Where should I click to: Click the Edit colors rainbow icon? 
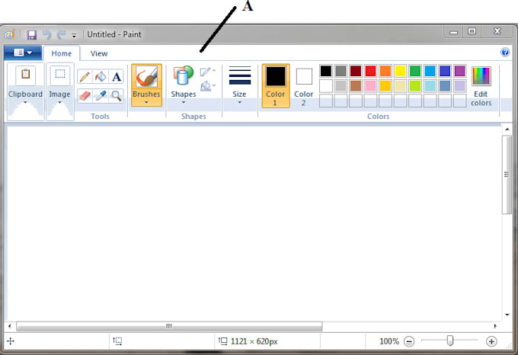(481, 76)
